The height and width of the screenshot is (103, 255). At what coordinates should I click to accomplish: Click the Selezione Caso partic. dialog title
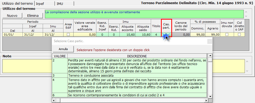pos(68,41)
